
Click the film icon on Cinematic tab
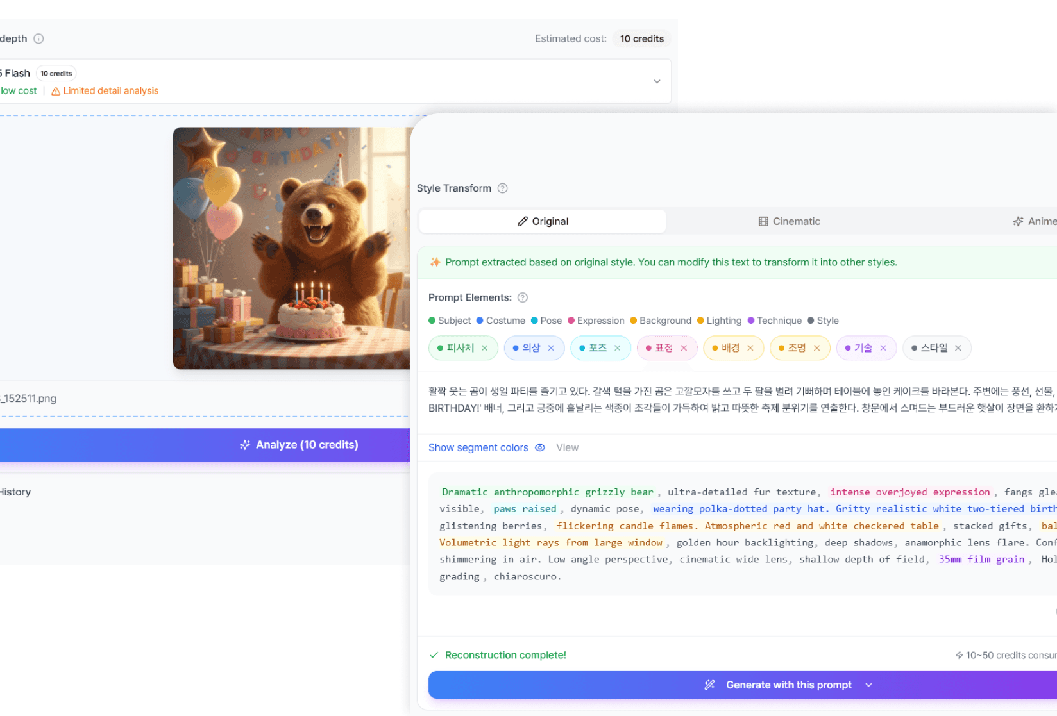click(763, 221)
